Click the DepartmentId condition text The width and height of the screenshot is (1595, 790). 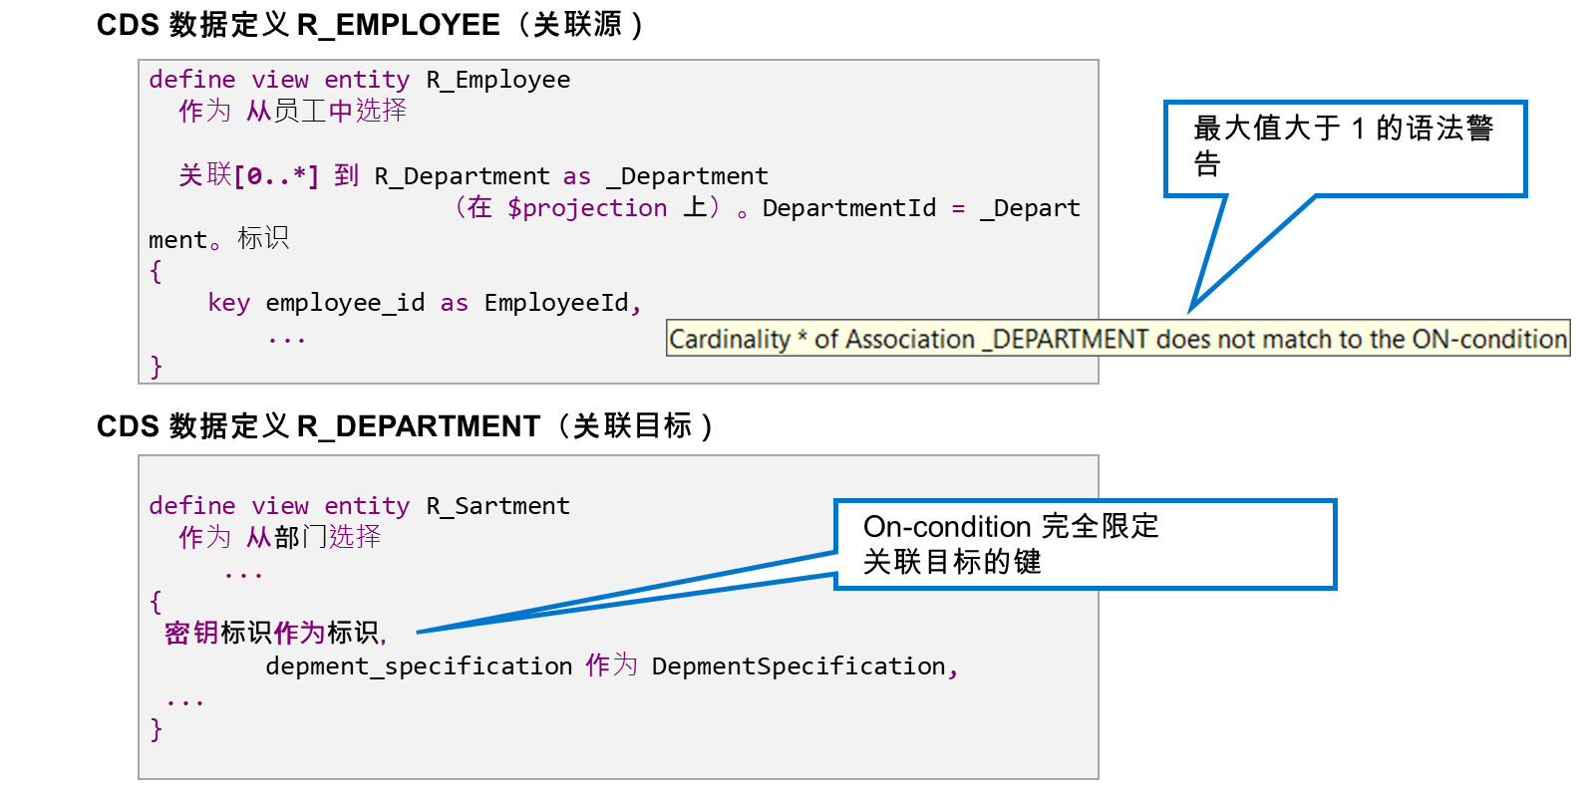[x=849, y=208]
